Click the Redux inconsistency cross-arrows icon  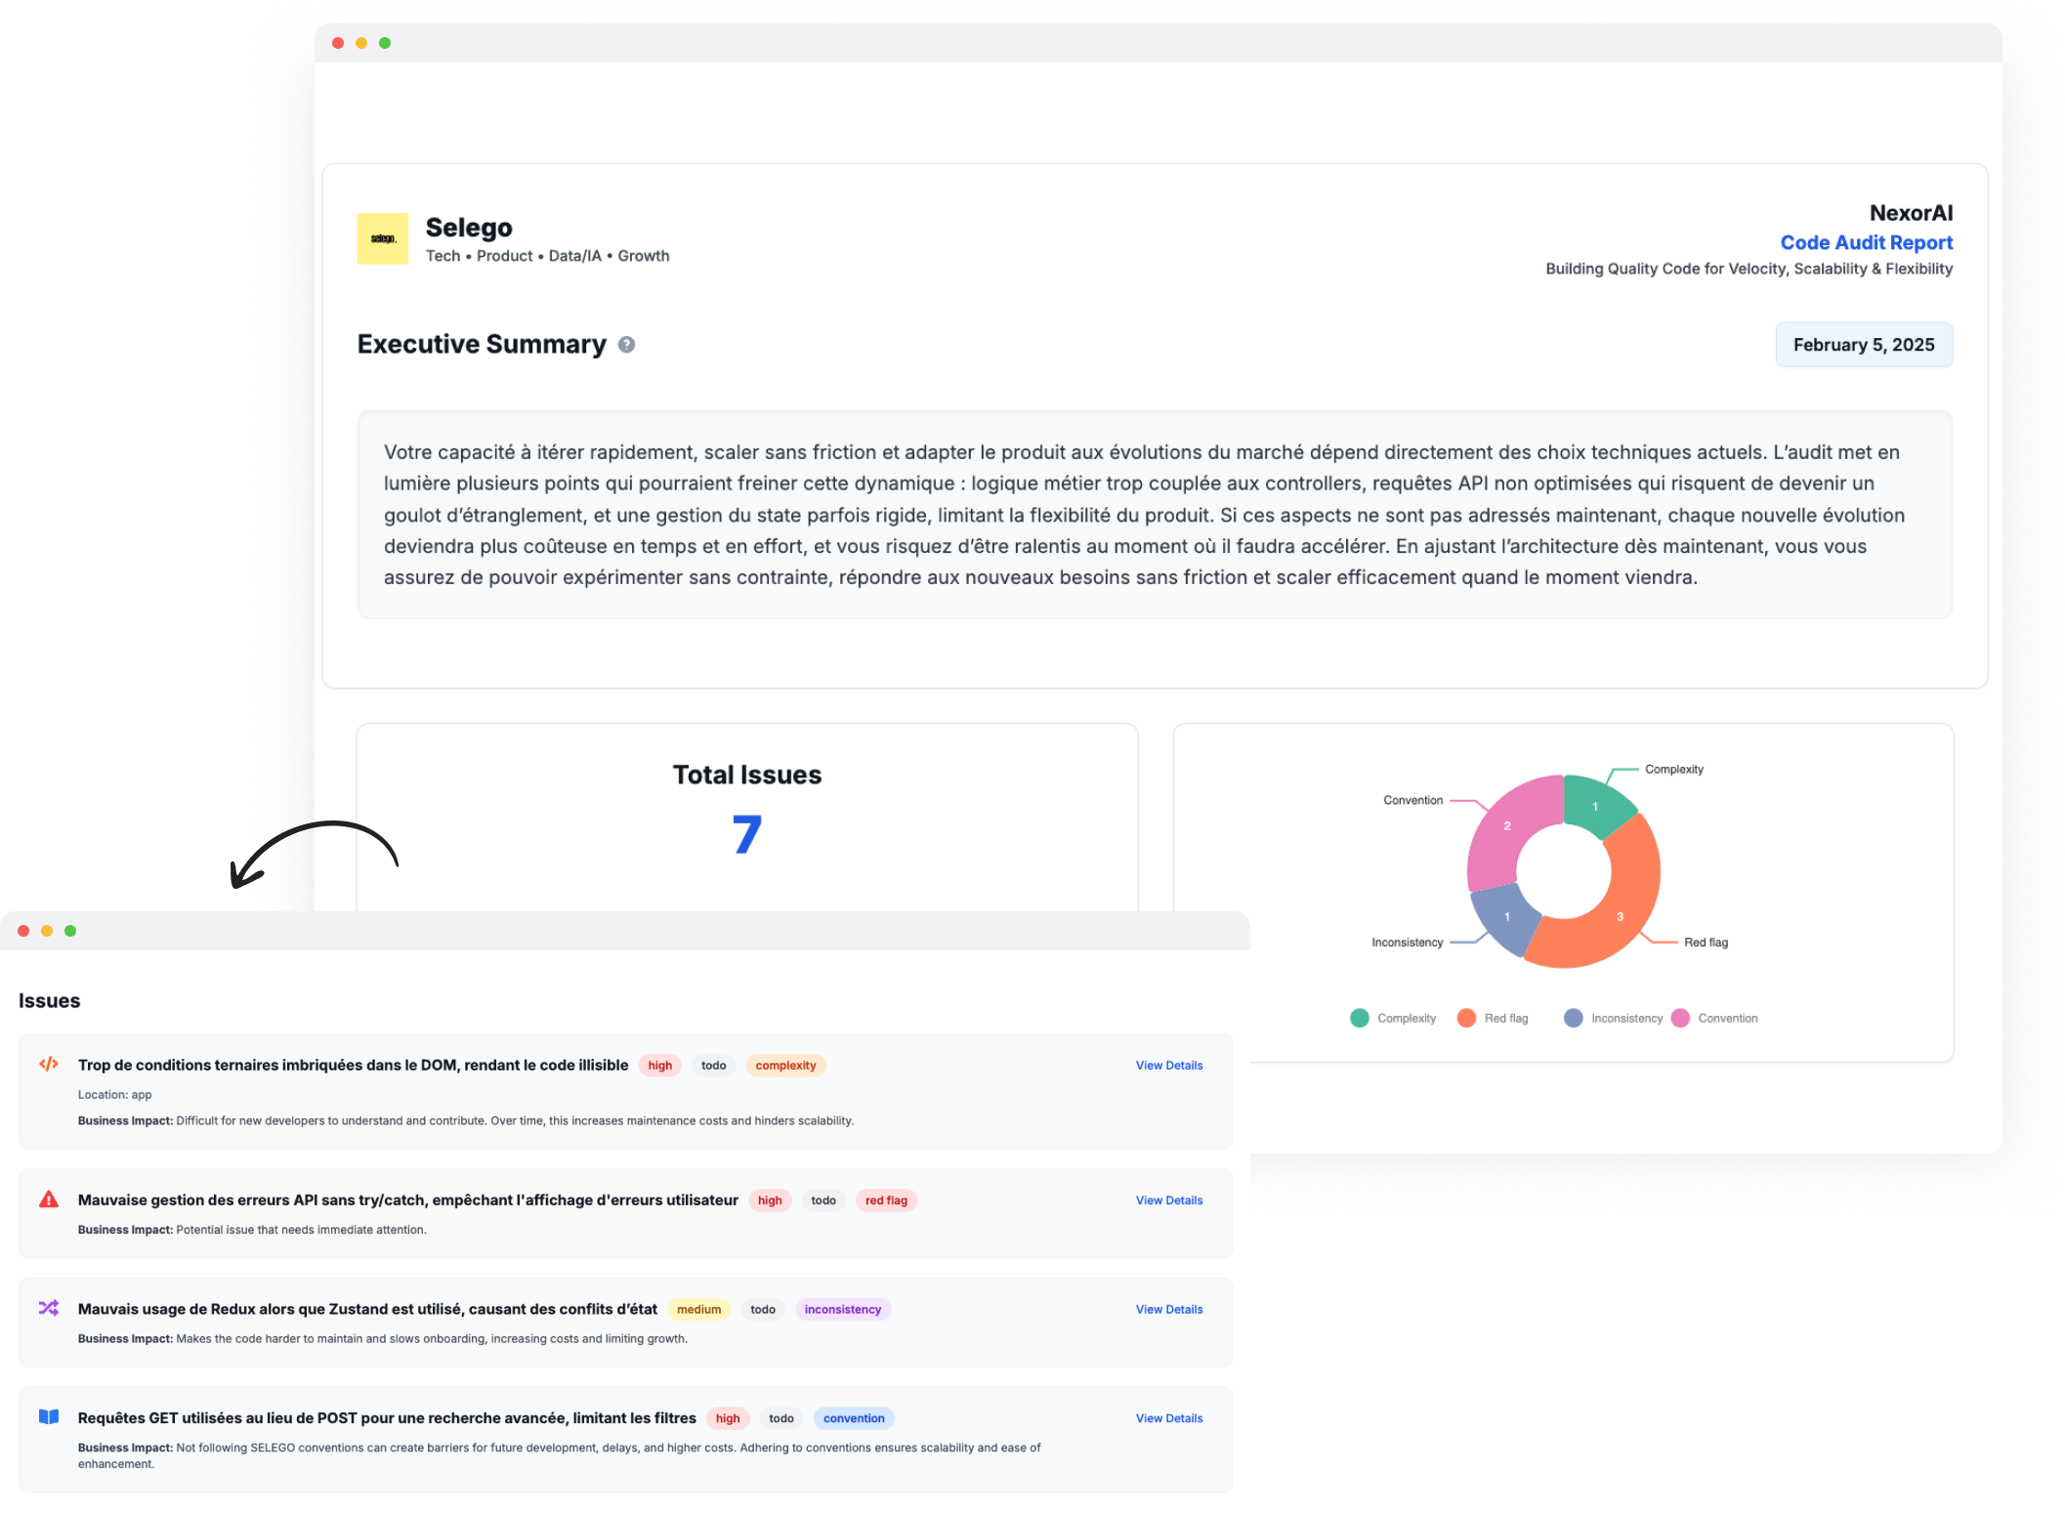tap(50, 1306)
